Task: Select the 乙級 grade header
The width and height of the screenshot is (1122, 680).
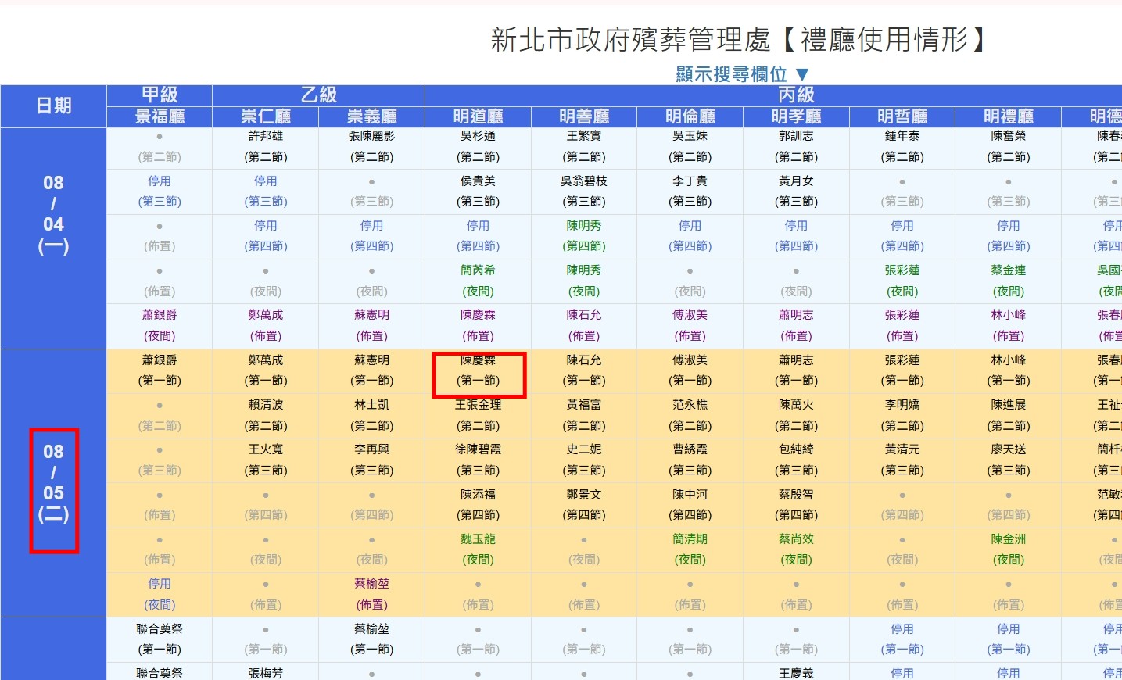Action: coord(319,95)
